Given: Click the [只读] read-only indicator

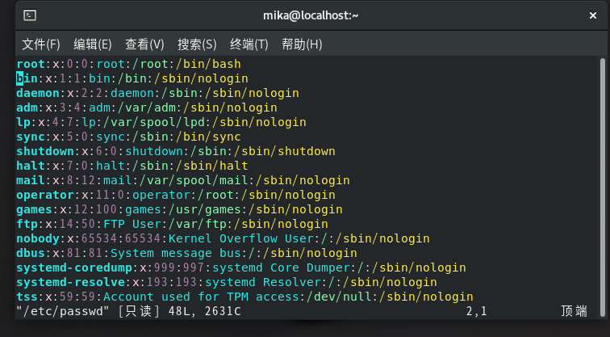Looking at the screenshot, I should tap(140, 311).
